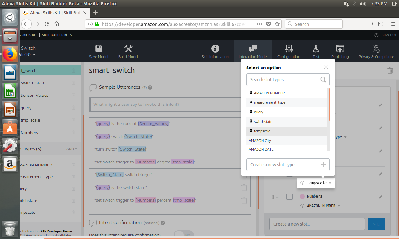This screenshot has height=239, width=399.
Task: Select AMAZON.NUMBER in the option list
Action: [x=286, y=93]
